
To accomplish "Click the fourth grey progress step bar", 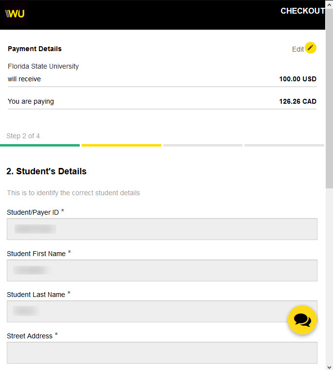I will coord(284,146).
